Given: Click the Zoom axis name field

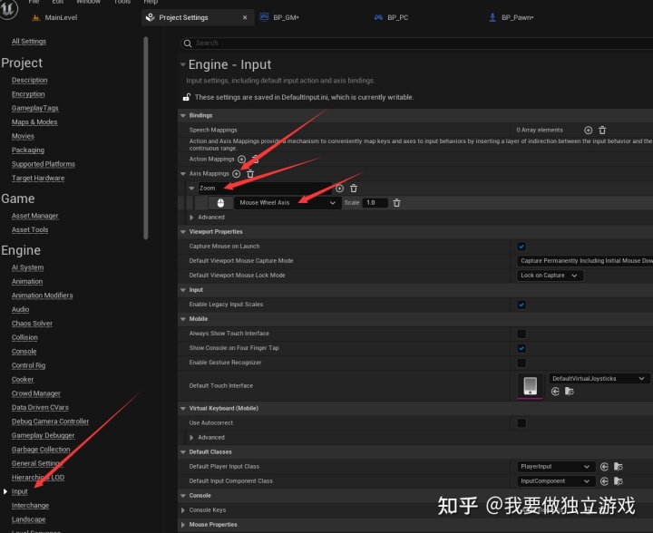Looking at the screenshot, I should pyautogui.click(x=265, y=188).
